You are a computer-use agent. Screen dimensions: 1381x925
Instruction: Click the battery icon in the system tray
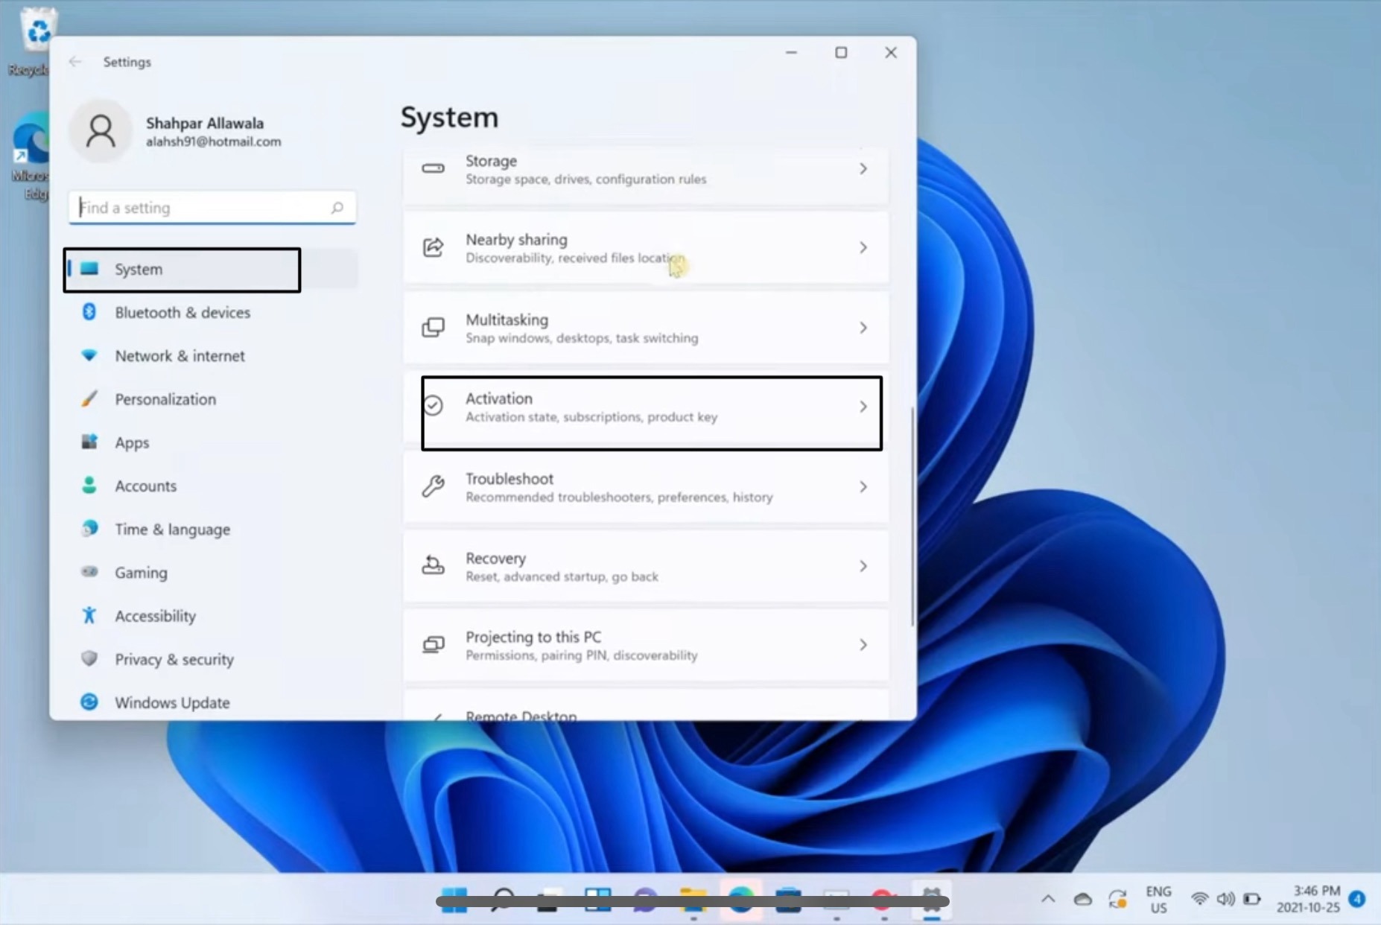pyautogui.click(x=1252, y=899)
